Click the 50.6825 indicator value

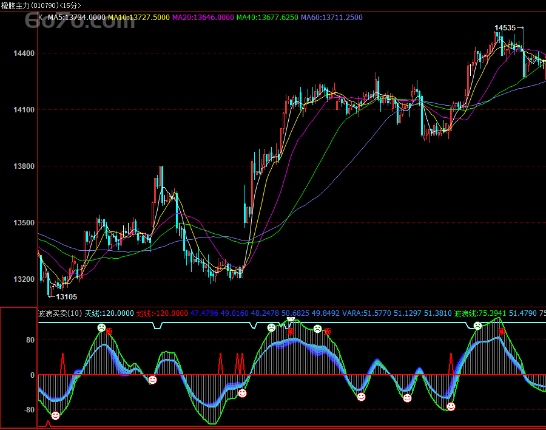click(295, 313)
